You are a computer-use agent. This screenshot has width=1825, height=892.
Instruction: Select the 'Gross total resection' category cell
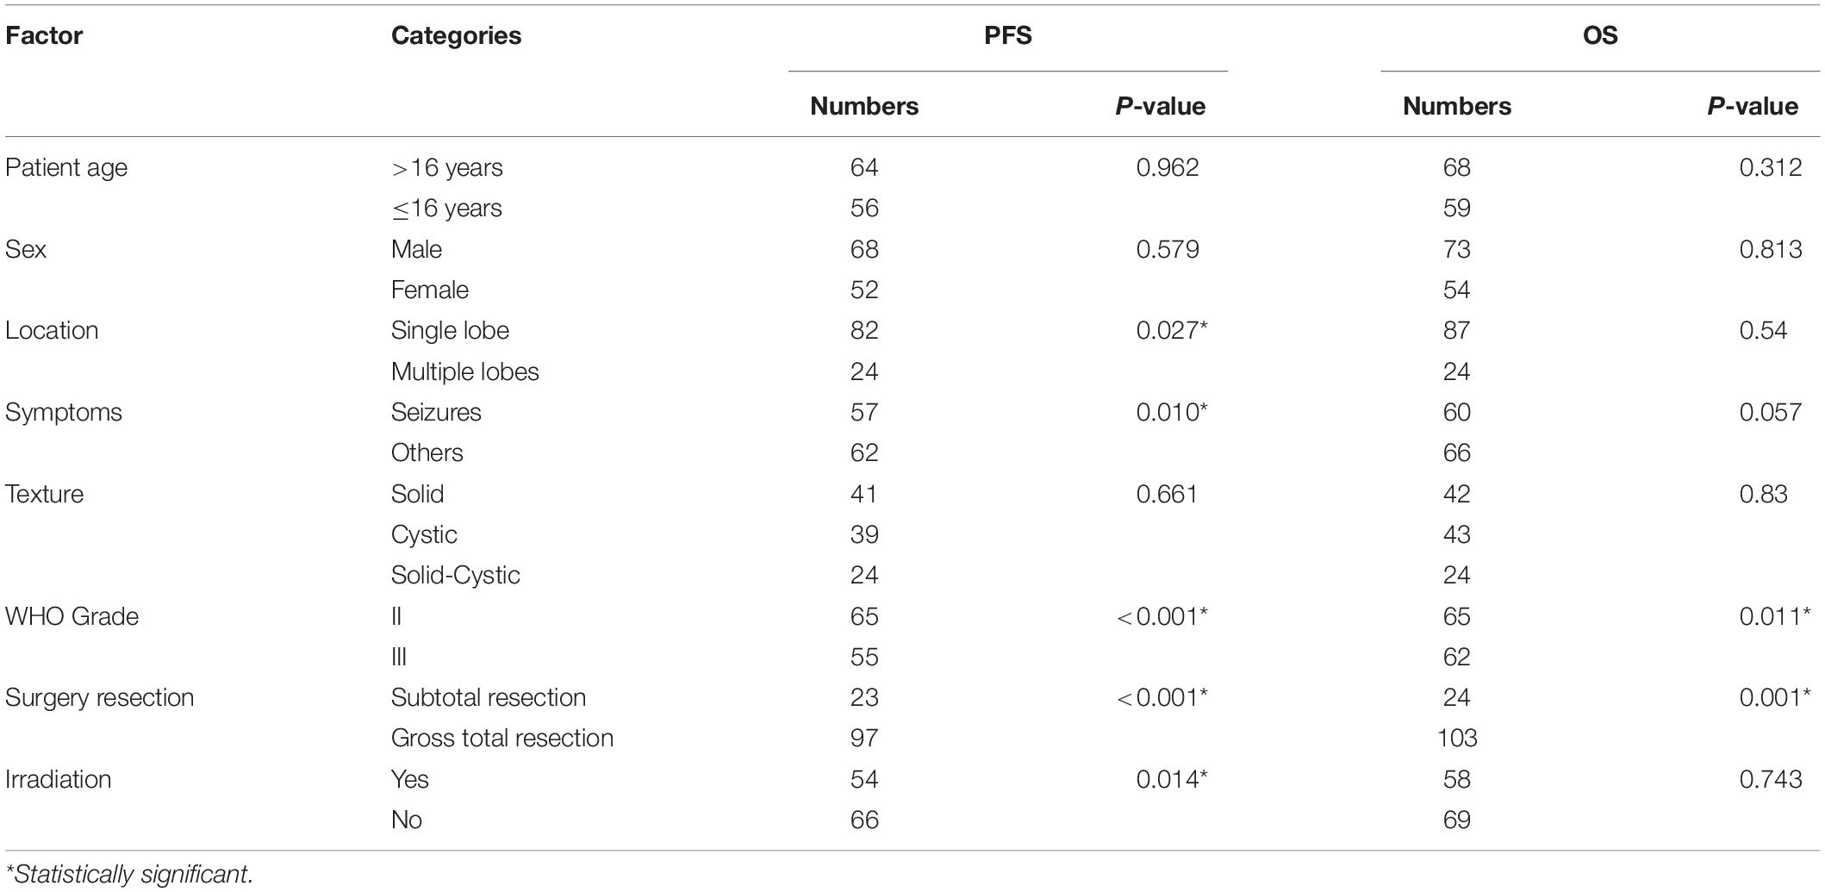click(501, 738)
